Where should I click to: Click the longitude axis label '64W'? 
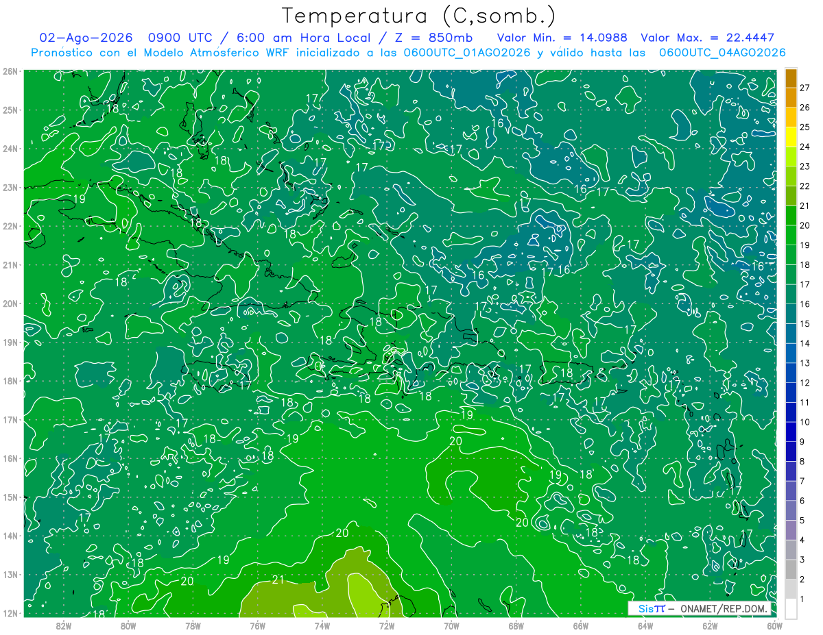(645, 625)
